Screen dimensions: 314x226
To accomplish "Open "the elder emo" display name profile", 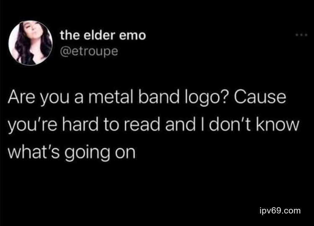I will (x=103, y=36).
